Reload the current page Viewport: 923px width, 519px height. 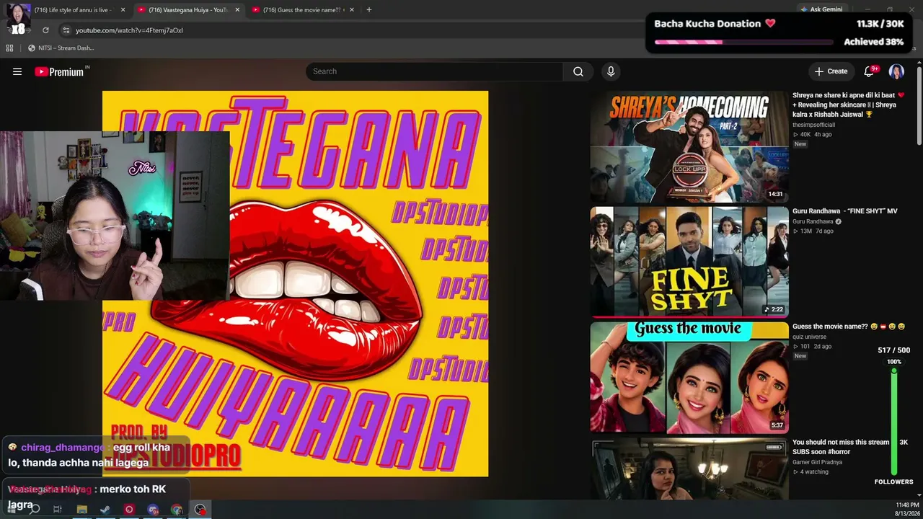[x=45, y=30]
